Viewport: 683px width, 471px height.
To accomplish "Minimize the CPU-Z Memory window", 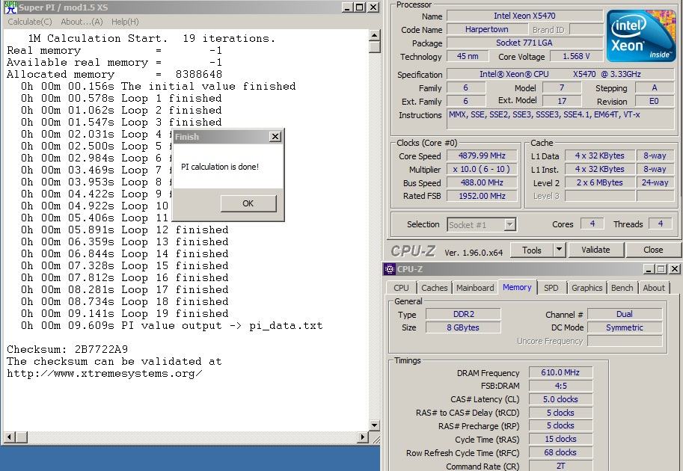I will click(648, 269).
